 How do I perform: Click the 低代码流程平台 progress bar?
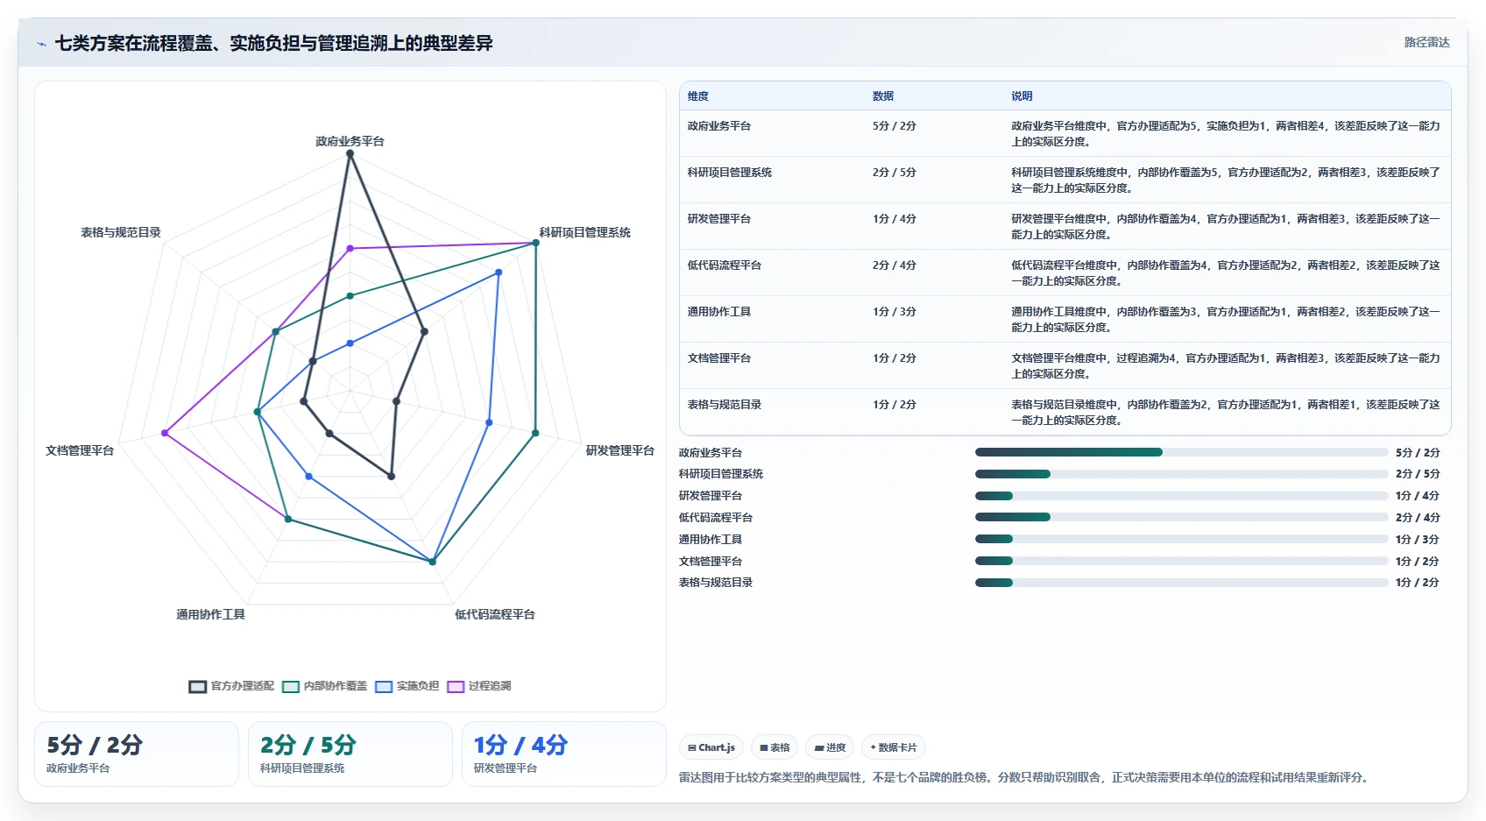tap(1182, 517)
